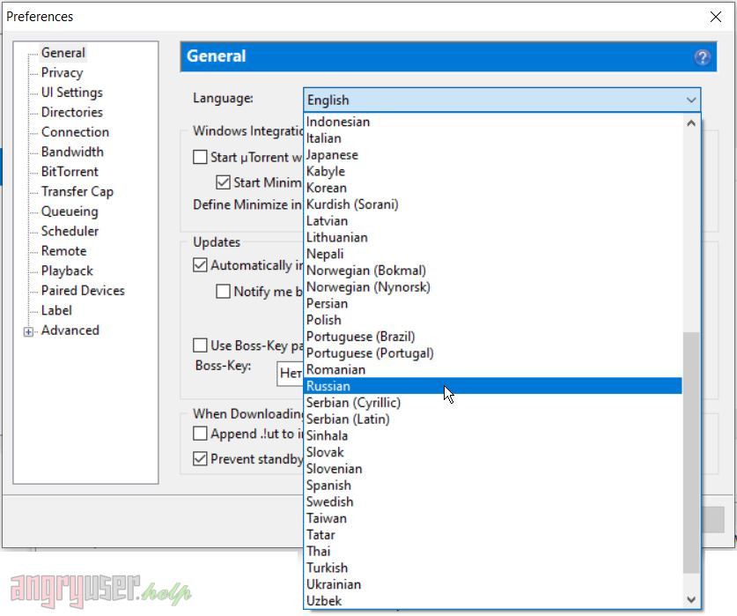Select Scheduler in the sidebar tree
This screenshot has height=616, width=737.
[70, 232]
